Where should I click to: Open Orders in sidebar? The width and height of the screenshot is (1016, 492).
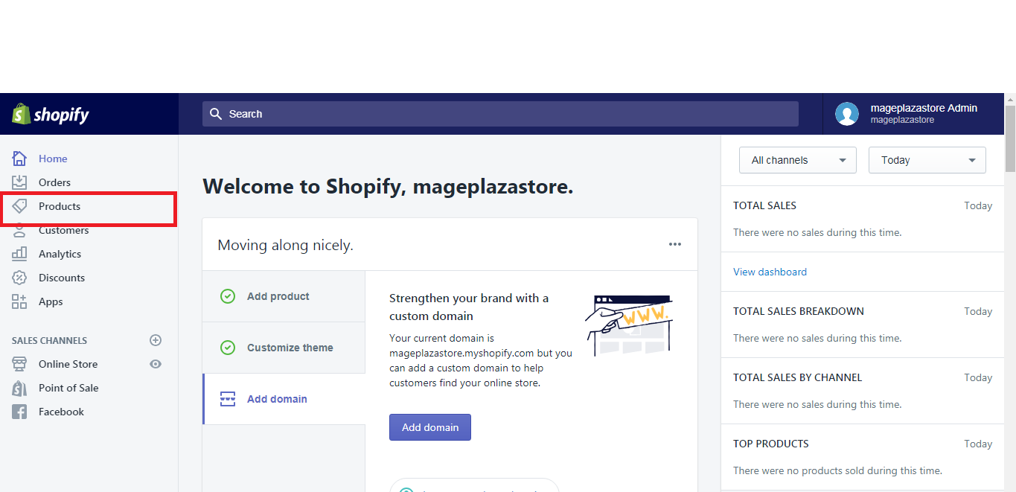point(54,182)
